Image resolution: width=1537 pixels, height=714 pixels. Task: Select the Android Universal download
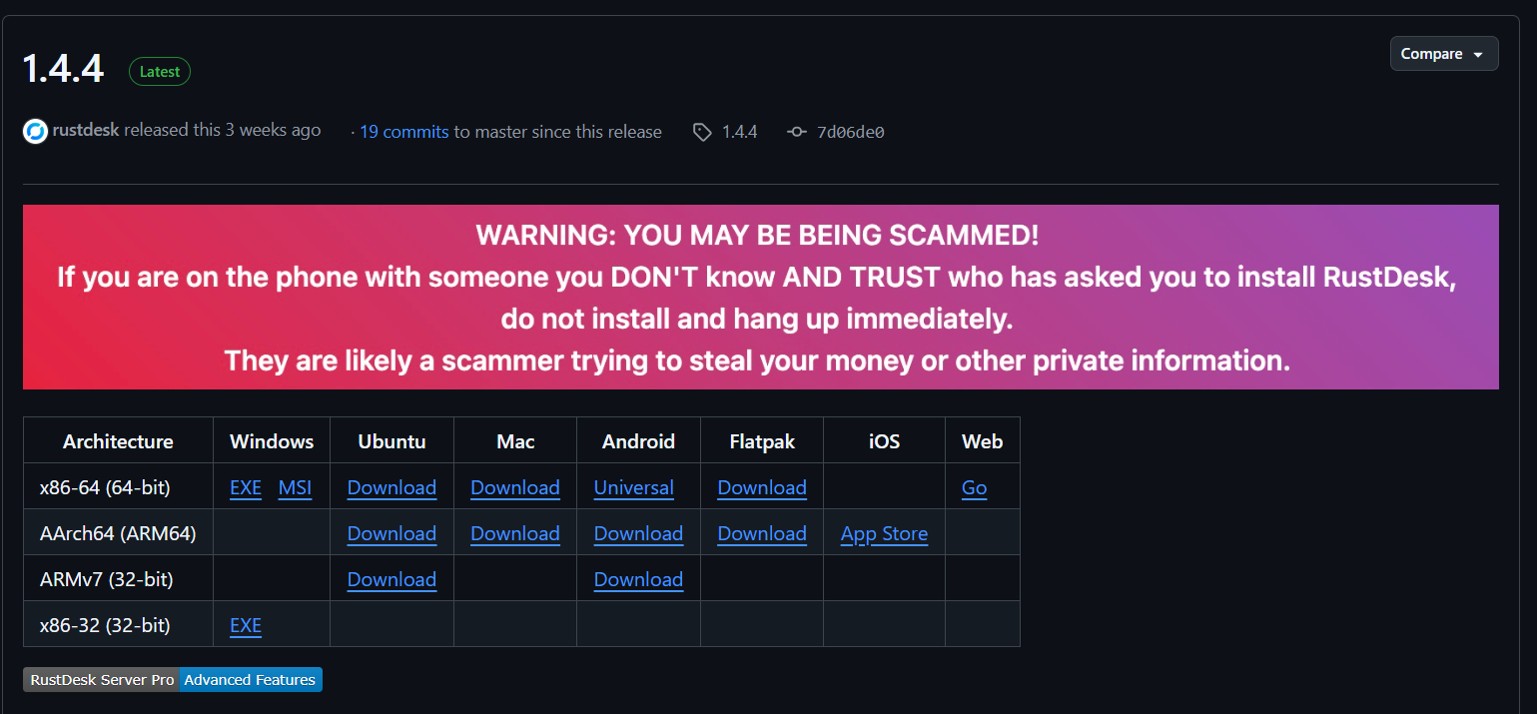click(x=634, y=487)
